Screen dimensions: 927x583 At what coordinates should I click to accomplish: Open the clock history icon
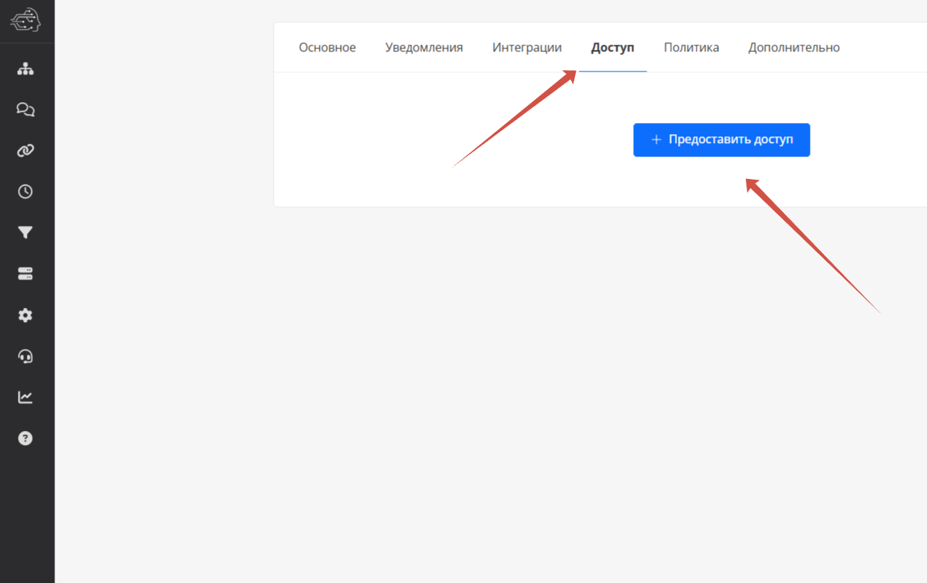pyautogui.click(x=25, y=192)
